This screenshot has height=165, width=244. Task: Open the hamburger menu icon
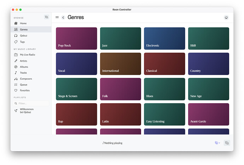coord(57,17)
